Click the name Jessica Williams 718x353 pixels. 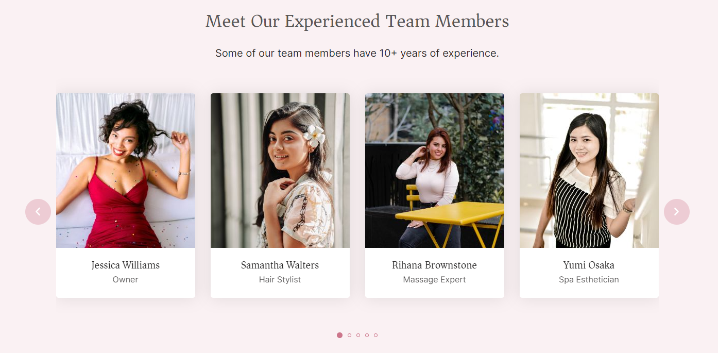point(125,265)
